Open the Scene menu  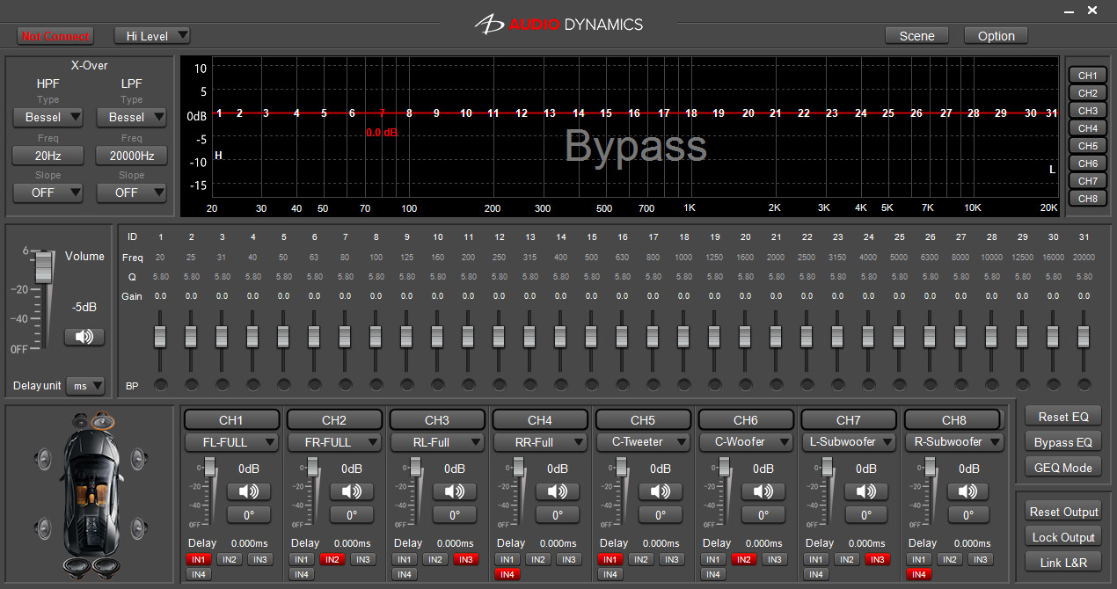point(916,36)
